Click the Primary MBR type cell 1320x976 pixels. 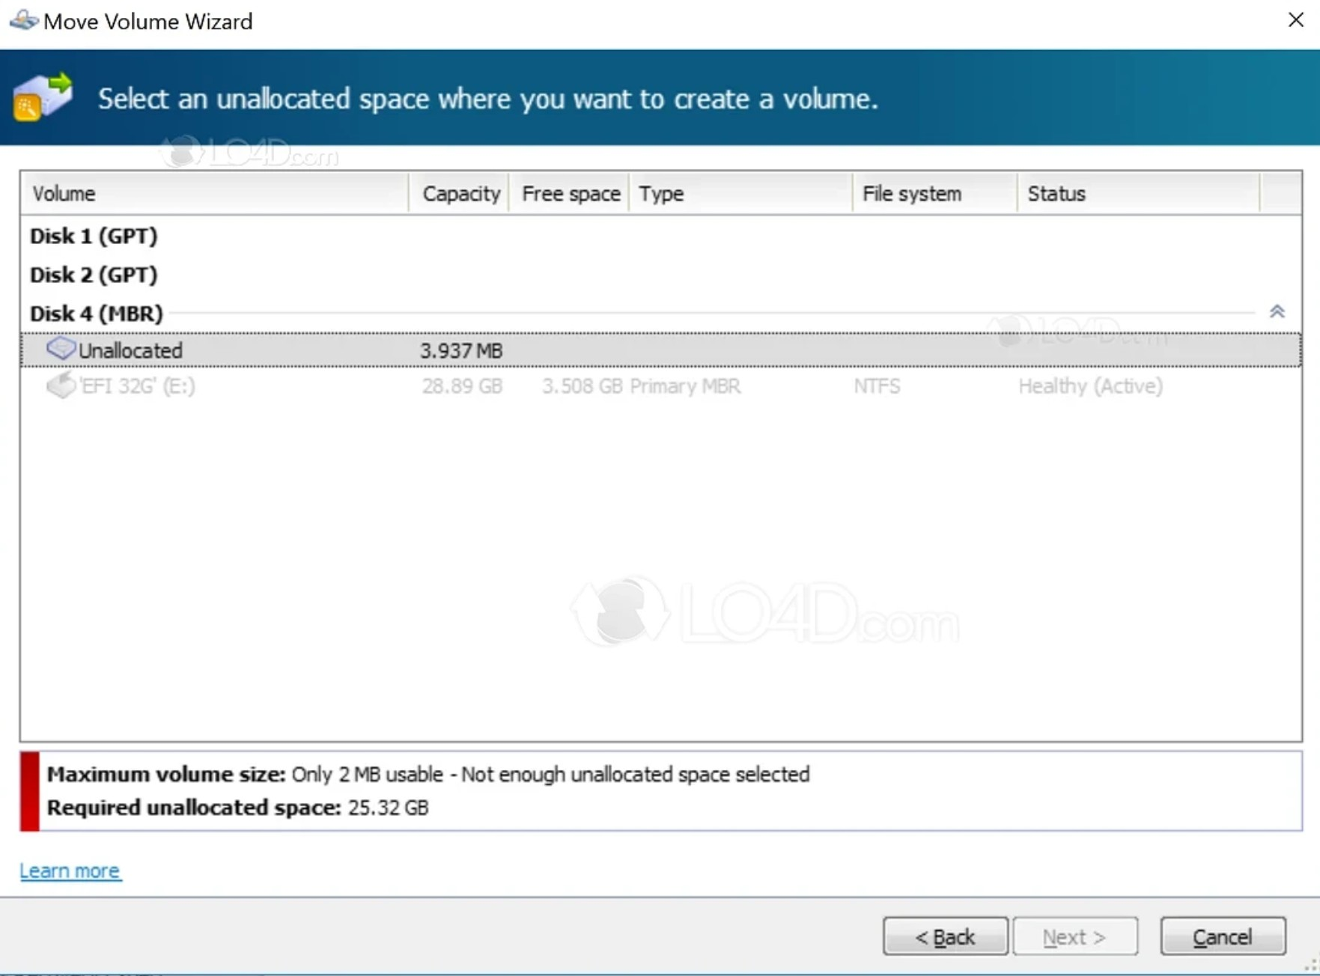click(x=685, y=386)
